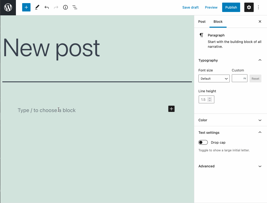Reset the font size
Screen dimensions: 267x203
tap(255, 79)
